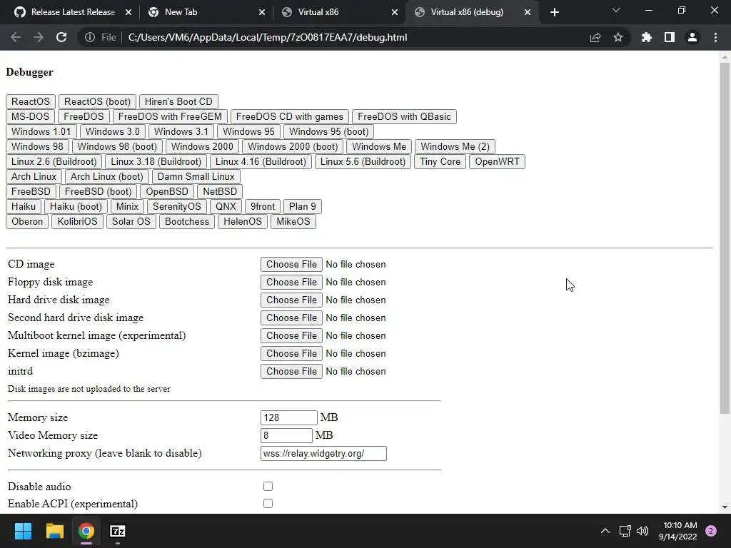Image resolution: width=731 pixels, height=548 pixels.
Task: Choose File for Kernel image (bzimage)
Action: 291,354
